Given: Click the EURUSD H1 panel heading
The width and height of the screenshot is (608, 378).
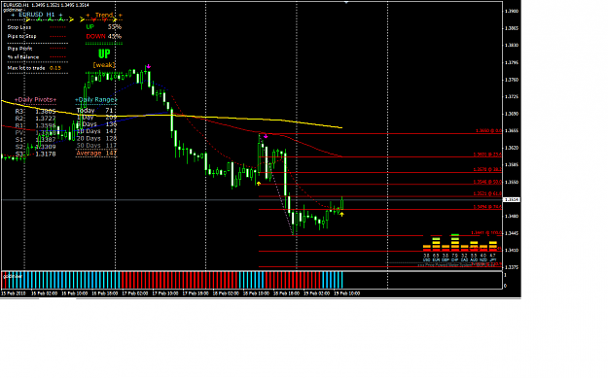Looking at the screenshot, I should 37,15.
